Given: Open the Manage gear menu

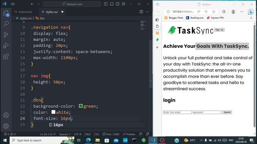Looking at the screenshot, I should (6, 126).
